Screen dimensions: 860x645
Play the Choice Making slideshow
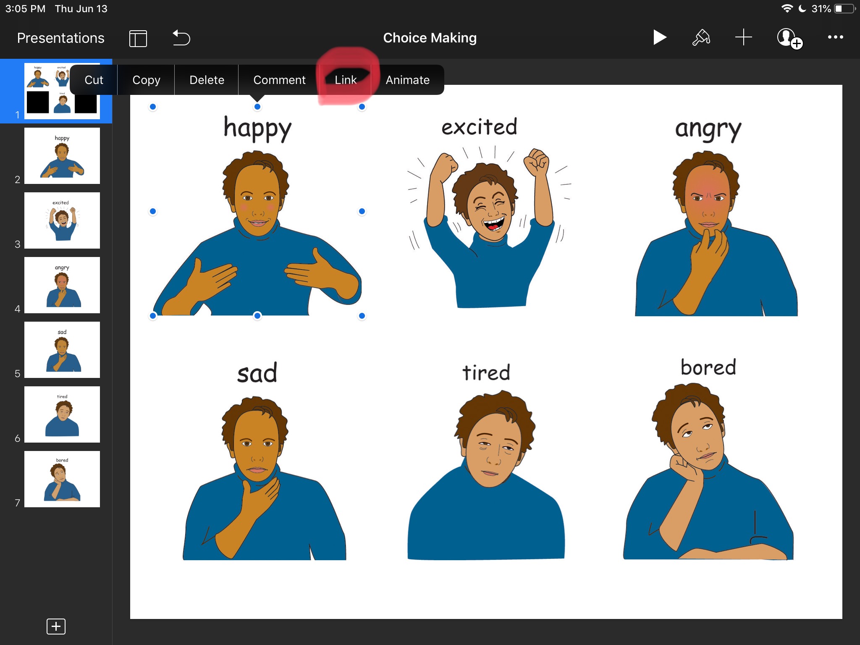[659, 38]
